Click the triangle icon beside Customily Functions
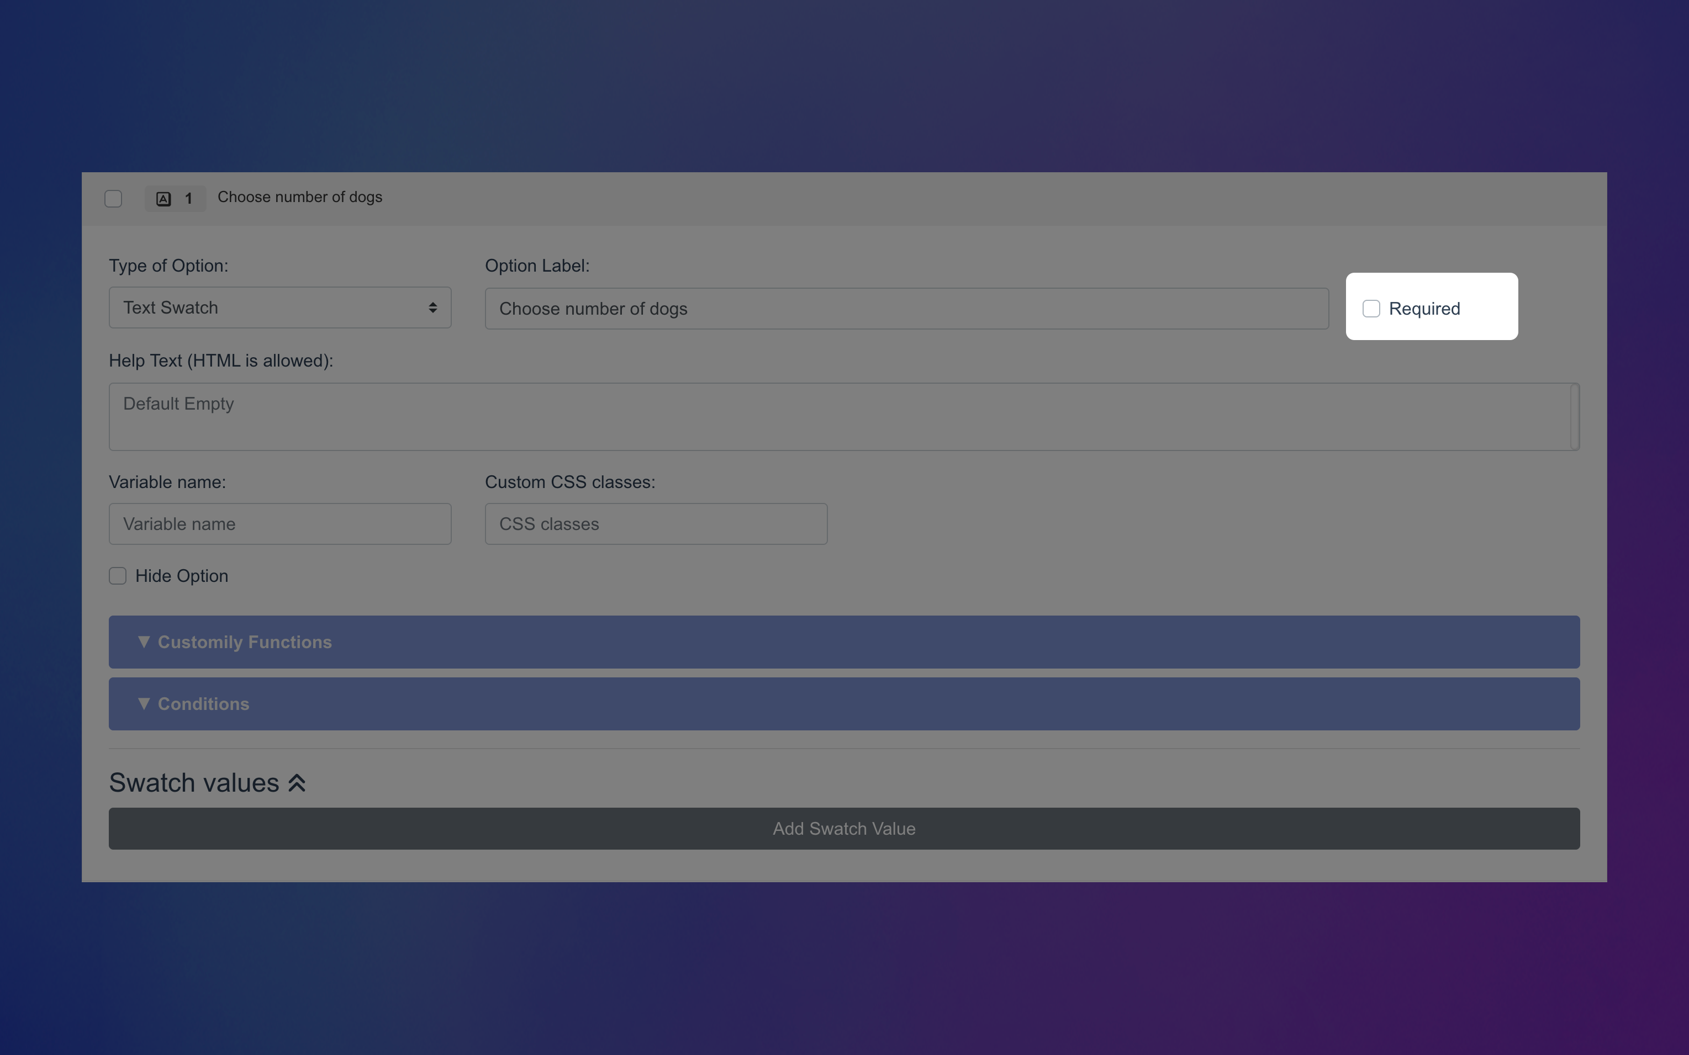Viewport: 1689px width, 1055px height. (x=144, y=642)
